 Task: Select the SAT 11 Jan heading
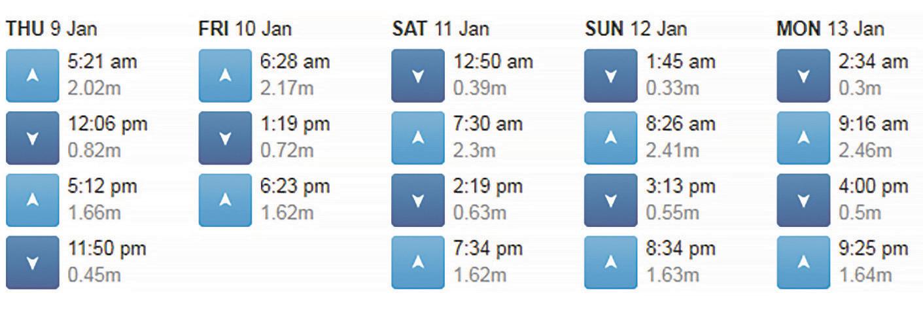click(x=440, y=29)
